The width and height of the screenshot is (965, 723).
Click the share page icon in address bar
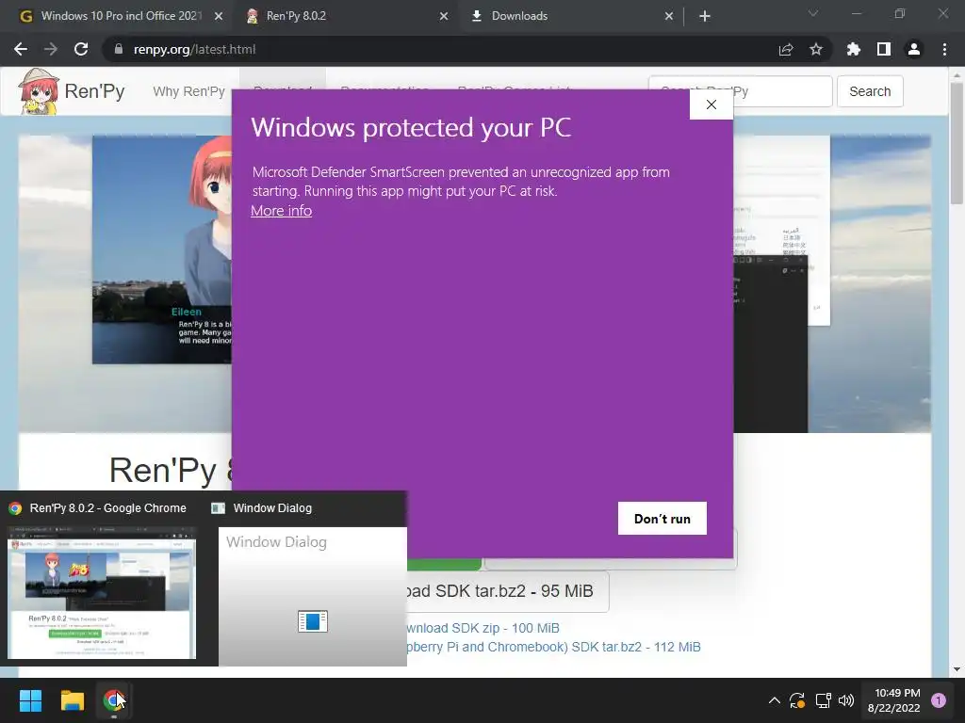point(786,49)
